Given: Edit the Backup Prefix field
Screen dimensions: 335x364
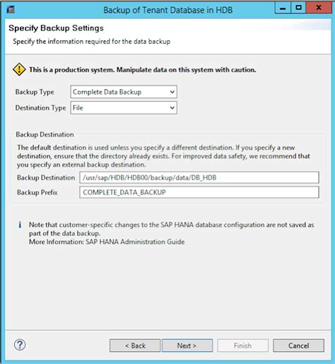Looking at the screenshot, I should click(x=199, y=192).
